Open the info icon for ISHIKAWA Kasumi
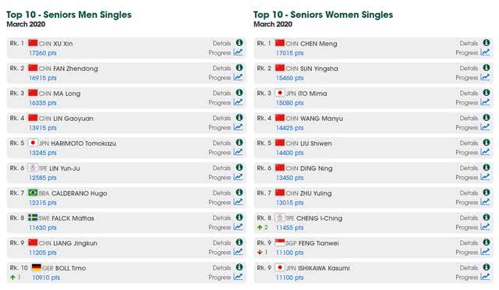 click(487, 267)
